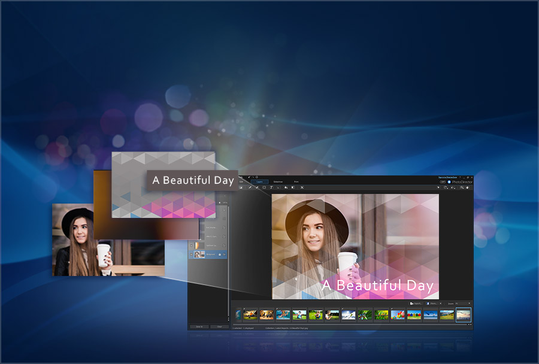Click the history clock icon
This screenshot has height=364, width=539.
[x=257, y=177]
